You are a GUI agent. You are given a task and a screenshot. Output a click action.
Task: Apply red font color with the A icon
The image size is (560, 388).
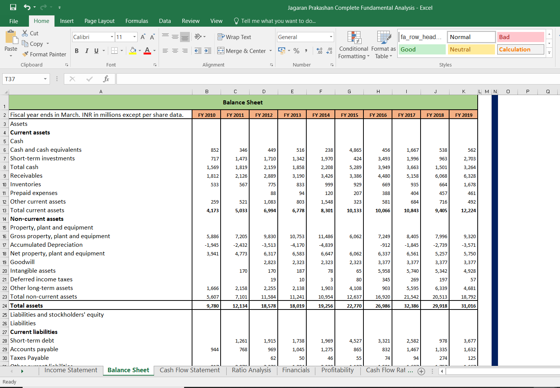click(147, 51)
